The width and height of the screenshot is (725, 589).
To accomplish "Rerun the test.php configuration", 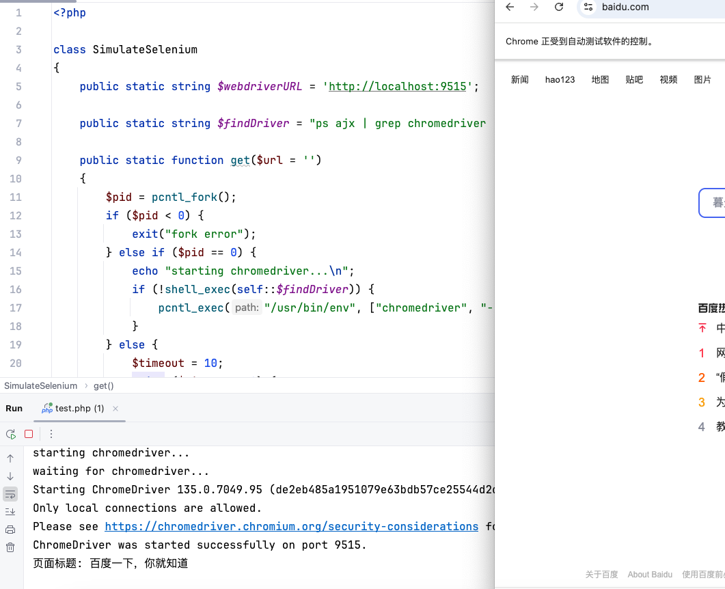I will tap(10, 434).
